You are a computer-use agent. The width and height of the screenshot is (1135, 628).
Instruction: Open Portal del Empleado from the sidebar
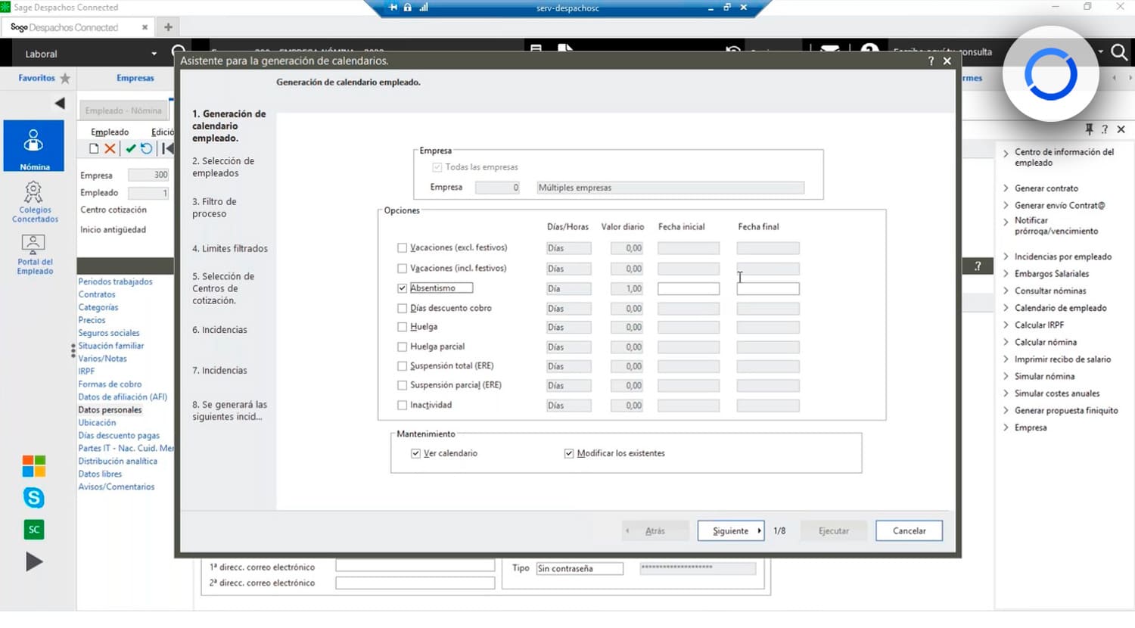33,252
